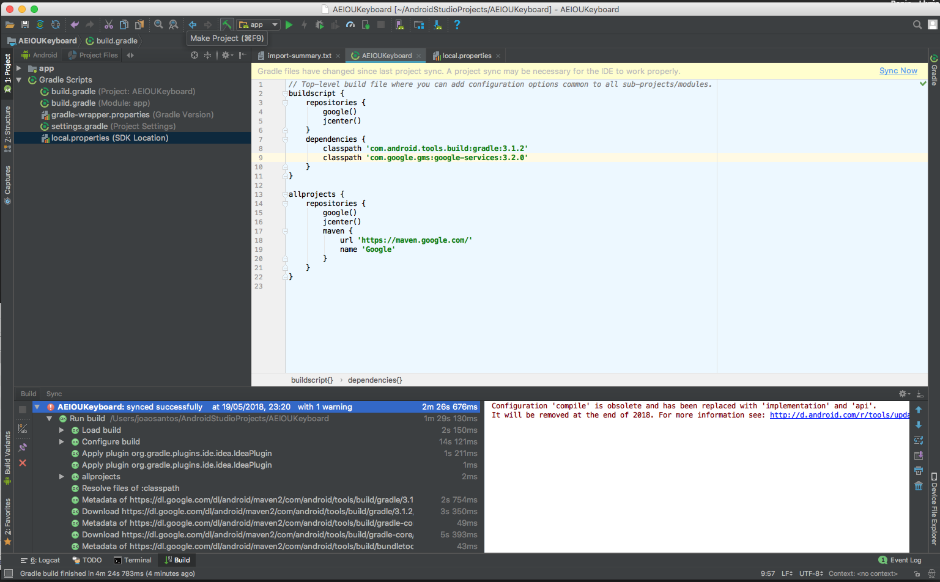
Task: Open the d.android.com link in build output
Action: pyautogui.click(x=839, y=415)
